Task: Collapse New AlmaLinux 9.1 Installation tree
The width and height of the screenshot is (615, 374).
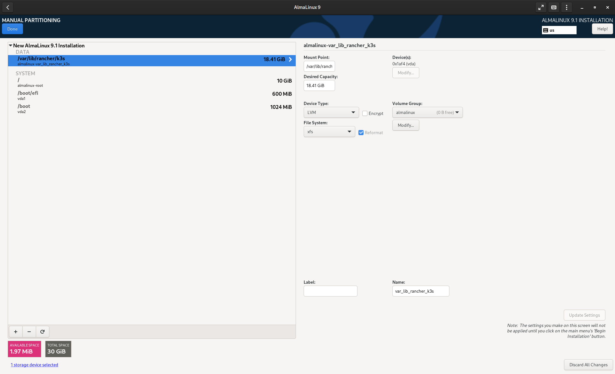Action: point(11,45)
